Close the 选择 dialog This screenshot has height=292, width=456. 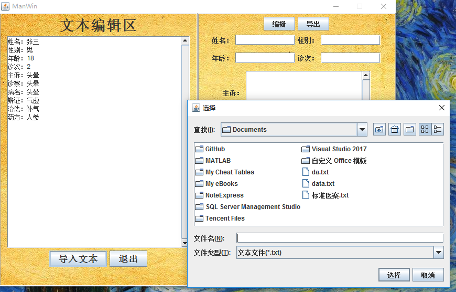pos(442,108)
